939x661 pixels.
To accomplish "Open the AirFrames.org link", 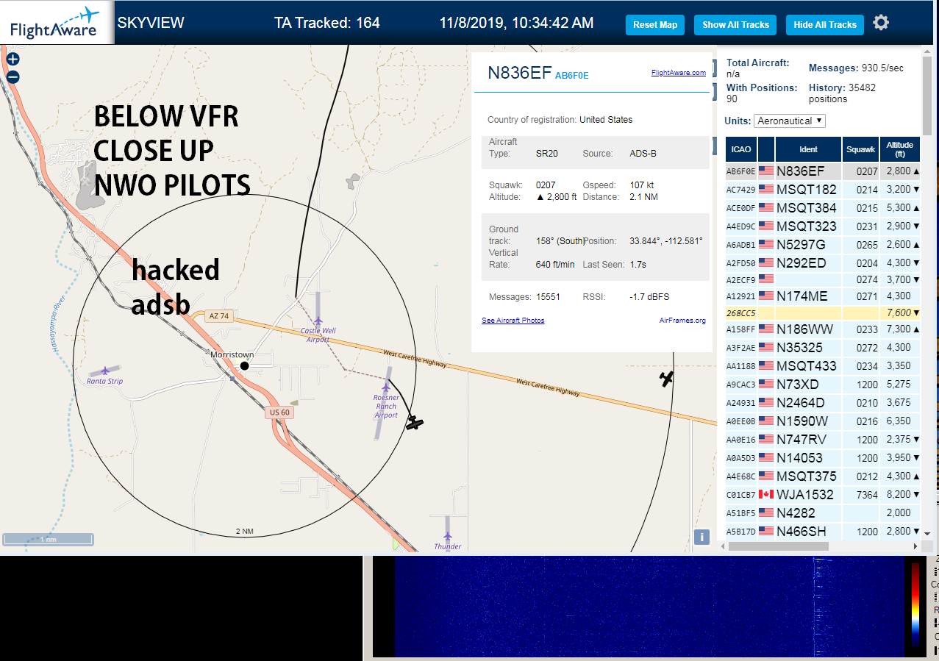I will point(682,321).
